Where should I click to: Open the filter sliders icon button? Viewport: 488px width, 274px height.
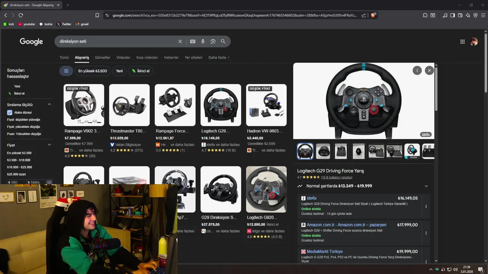(x=66, y=71)
